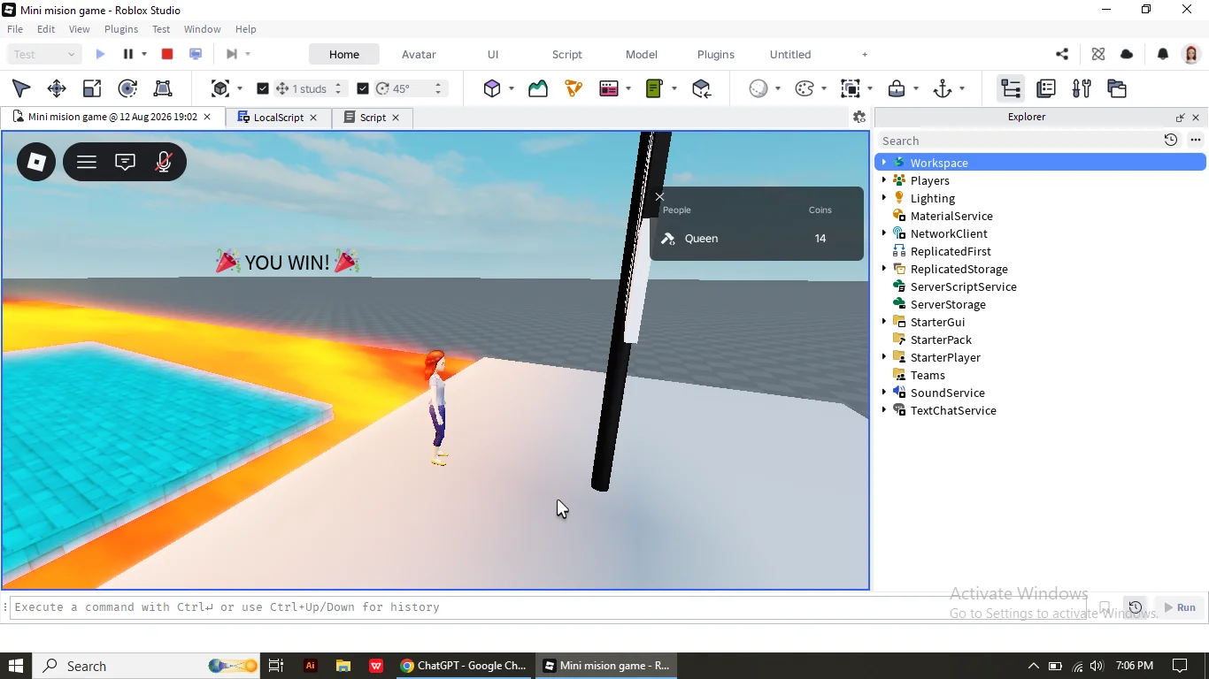Open the user avatar profile
The width and height of the screenshot is (1209, 679).
(x=1191, y=54)
